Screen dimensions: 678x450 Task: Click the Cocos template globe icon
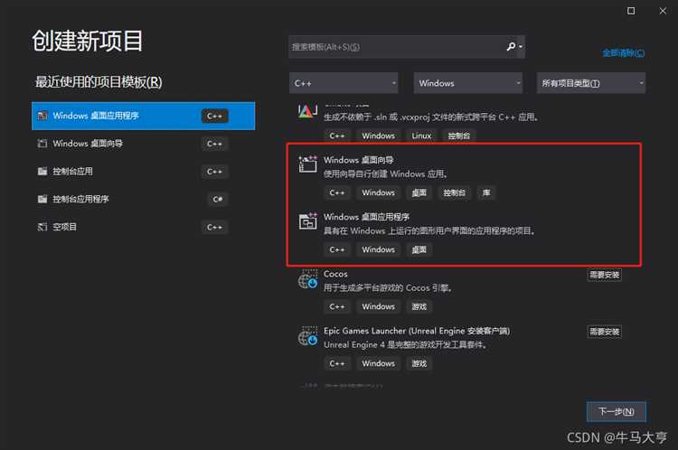[307, 279]
